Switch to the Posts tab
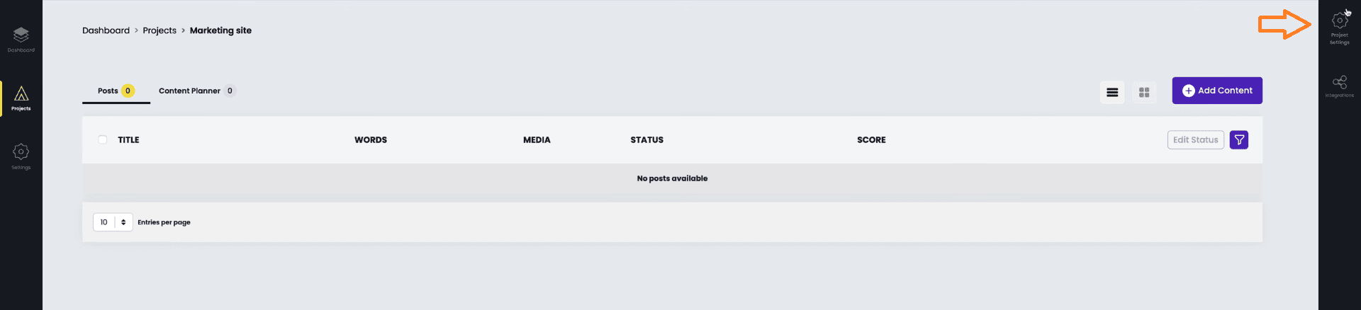Viewport: 1361px width, 310px height. point(116,91)
